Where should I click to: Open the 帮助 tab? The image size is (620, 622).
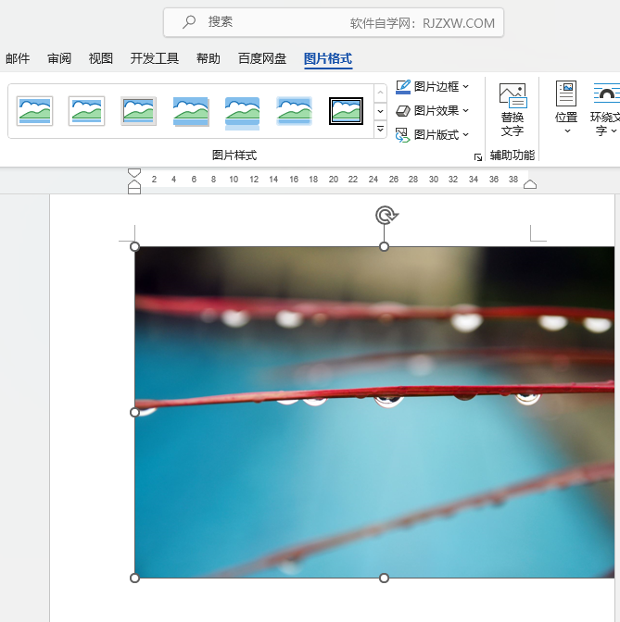(x=209, y=58)
